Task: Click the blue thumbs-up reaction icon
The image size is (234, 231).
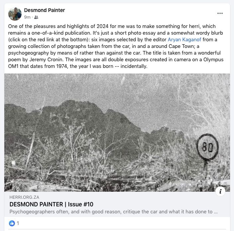Action: [12, 223]
